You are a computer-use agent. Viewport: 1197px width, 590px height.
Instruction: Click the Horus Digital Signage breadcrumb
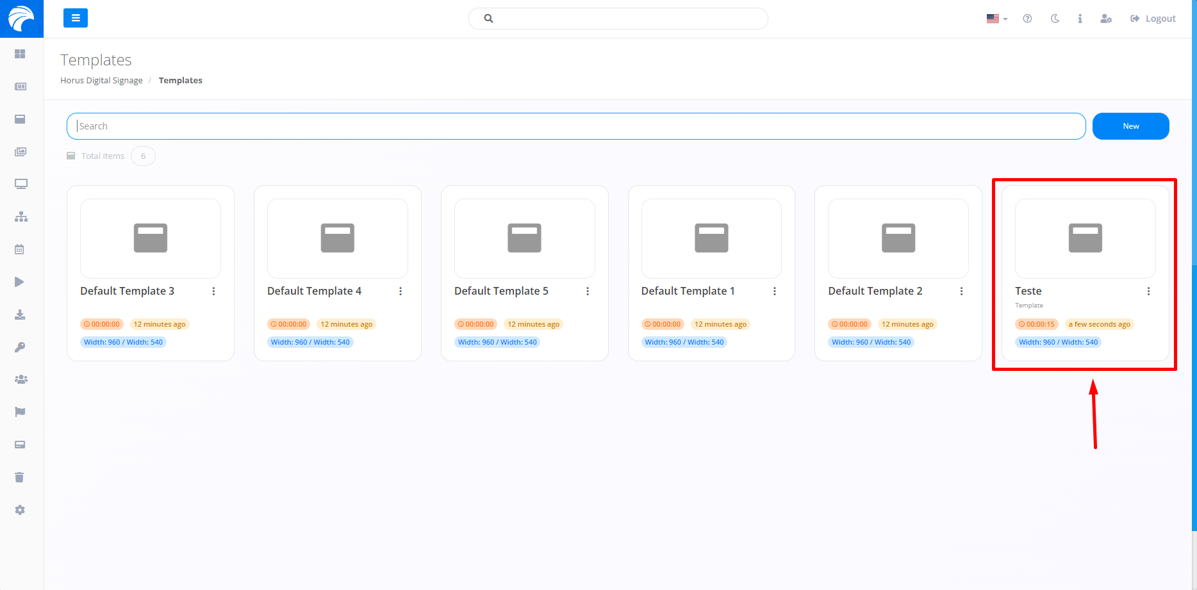[101, 81]
